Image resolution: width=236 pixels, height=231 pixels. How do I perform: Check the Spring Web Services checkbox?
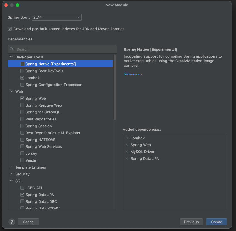tap(22, 146)
